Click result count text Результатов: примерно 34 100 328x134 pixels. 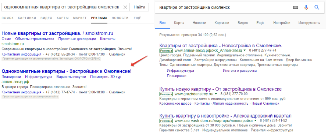(x=193, y=35)
